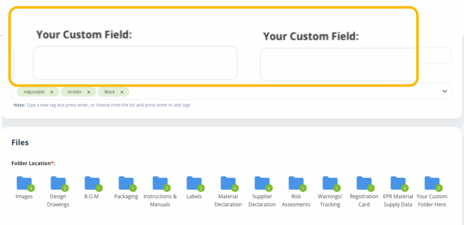Click the left Your Custom Field input

tap(135, 63)
